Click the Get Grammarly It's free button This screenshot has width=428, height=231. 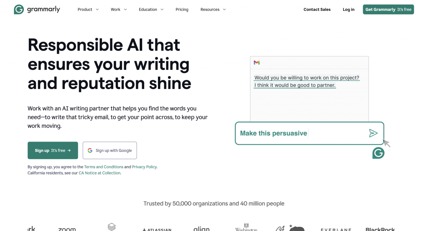tap(388, 10)
